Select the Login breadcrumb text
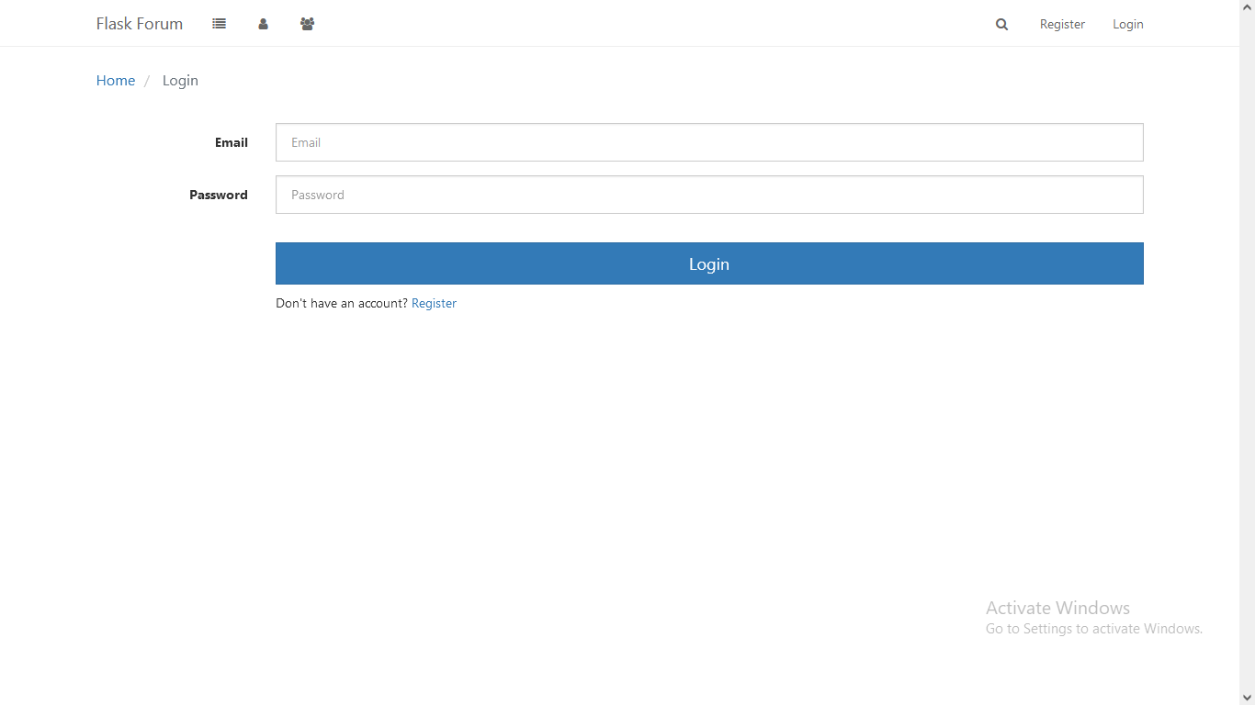 tap(180, 81)
